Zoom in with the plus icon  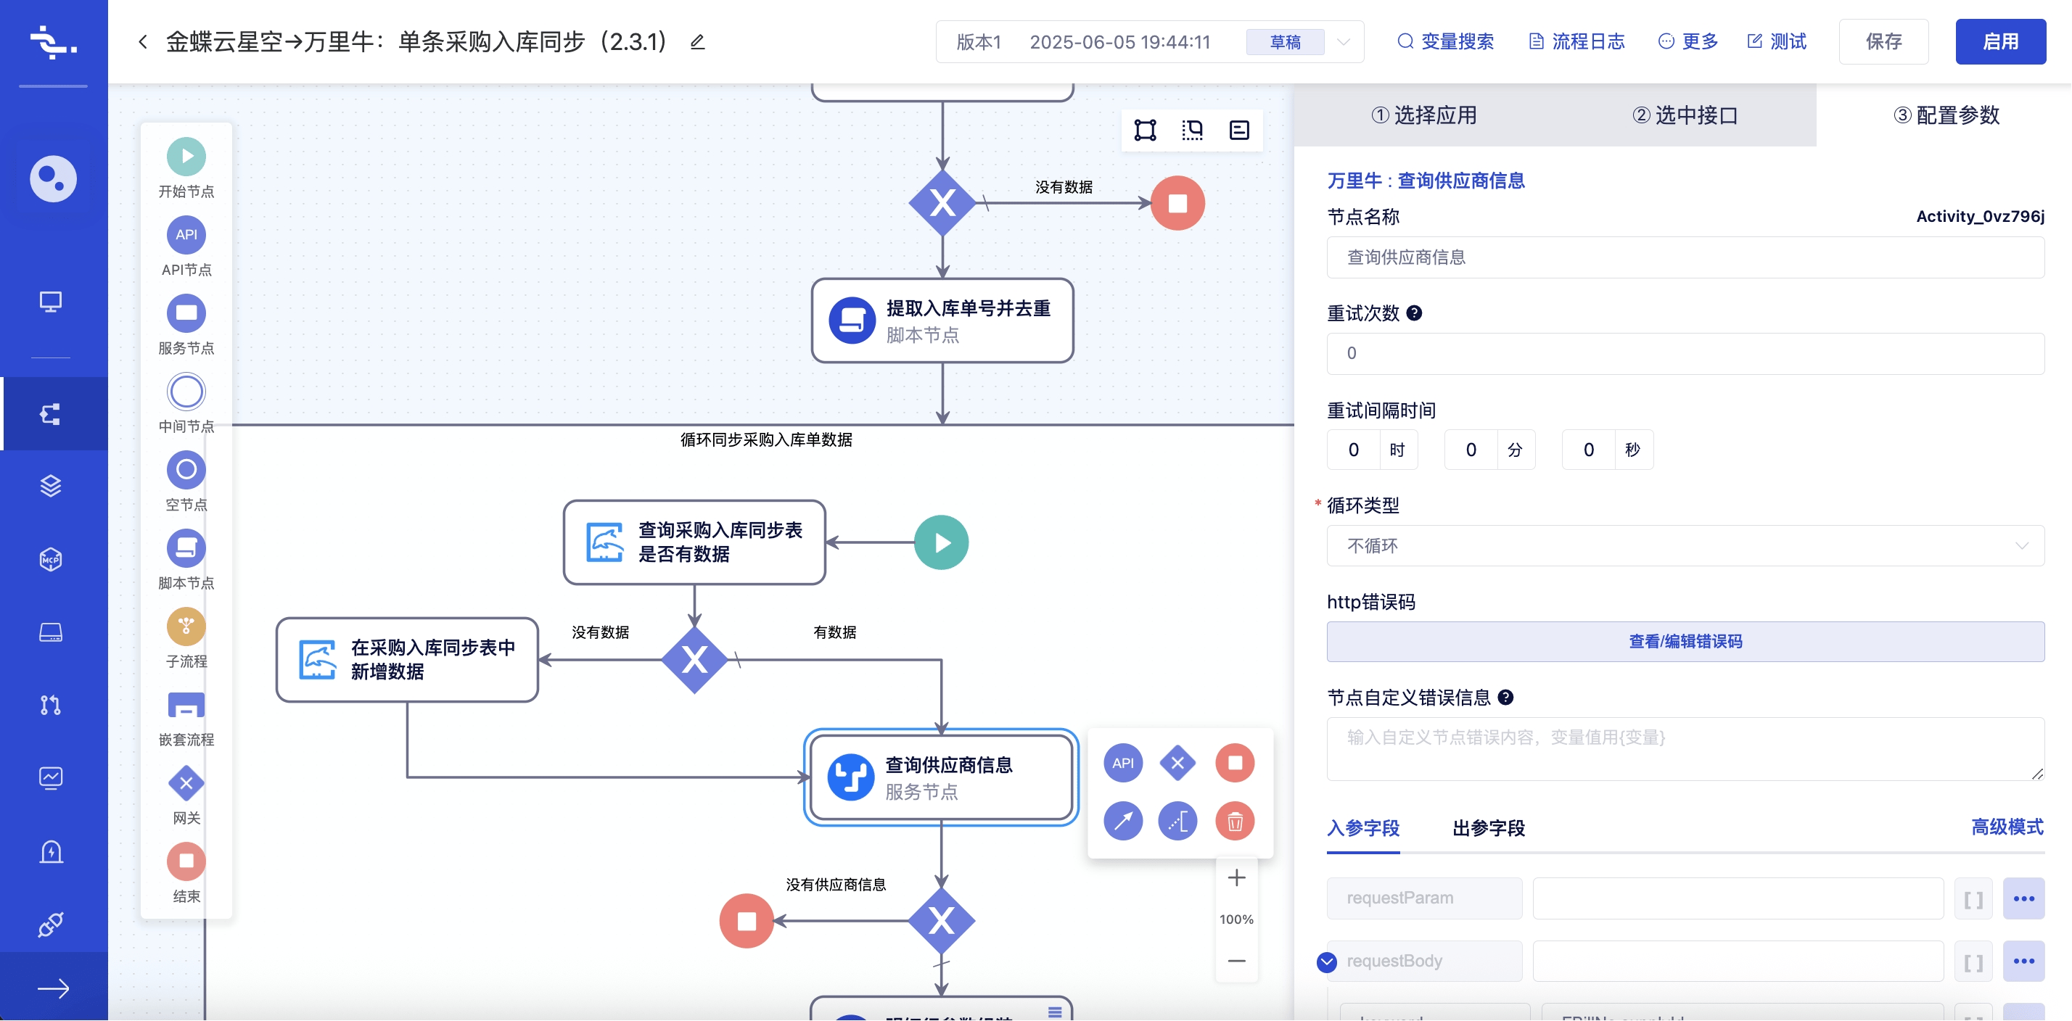(x=1236, y=877)
